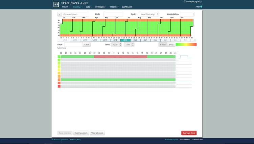Click the red Remove clock button

tap(189, 133)
